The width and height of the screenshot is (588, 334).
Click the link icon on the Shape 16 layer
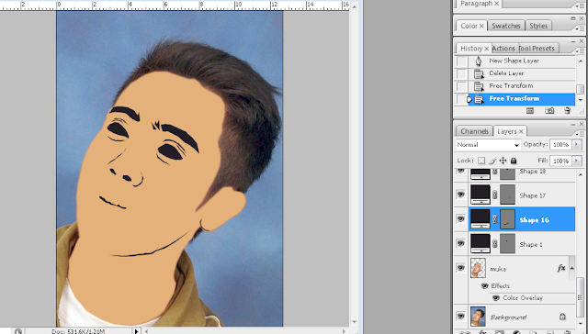494,219
